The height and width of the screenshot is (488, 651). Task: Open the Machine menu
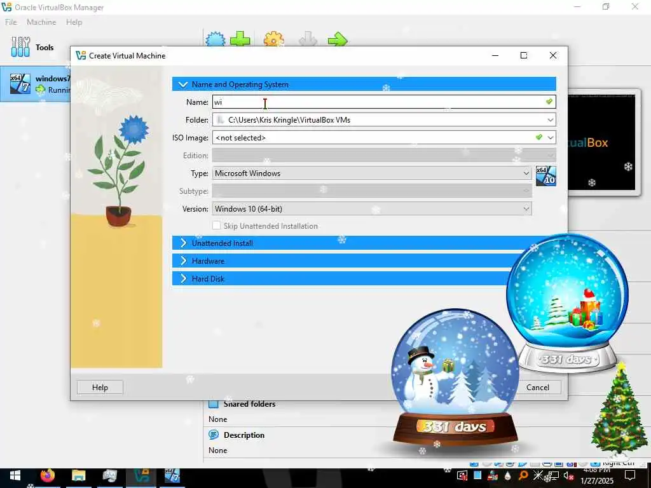41,22
